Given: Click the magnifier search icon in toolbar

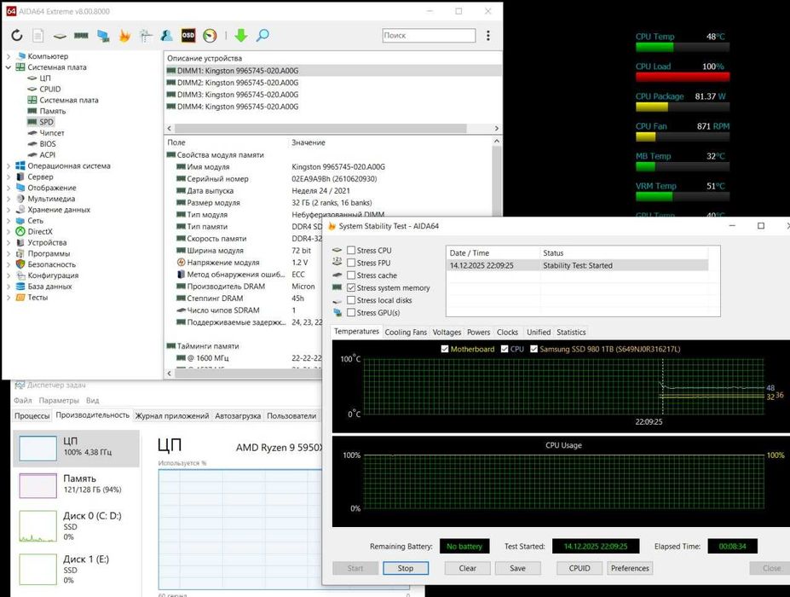Looking at the screenshot, I should click(x=262, y=36).
